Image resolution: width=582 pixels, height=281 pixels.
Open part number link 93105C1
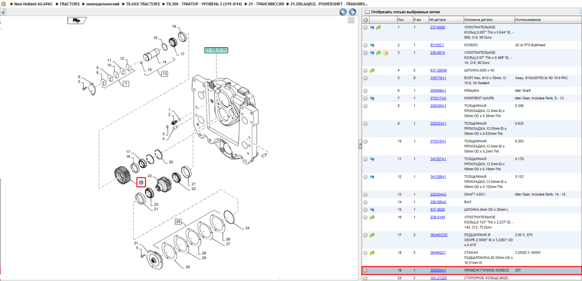coord(437,45)
